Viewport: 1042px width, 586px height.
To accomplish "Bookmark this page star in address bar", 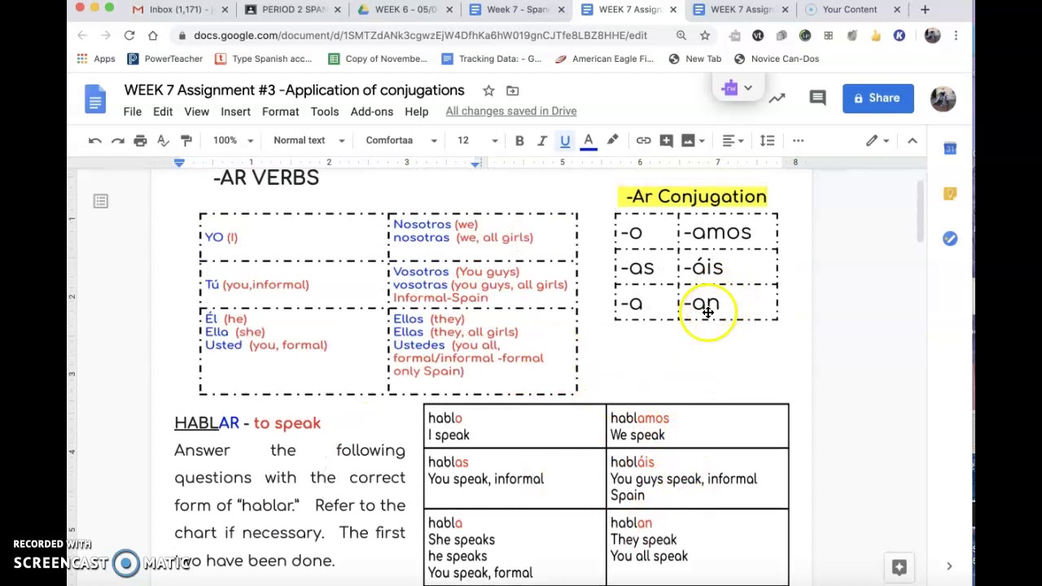I will click(705, 36).
